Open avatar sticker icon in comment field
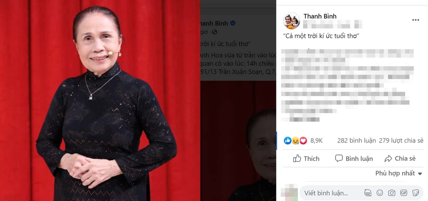The height and width of the screenshot is (201, 428). pos(368,193)
